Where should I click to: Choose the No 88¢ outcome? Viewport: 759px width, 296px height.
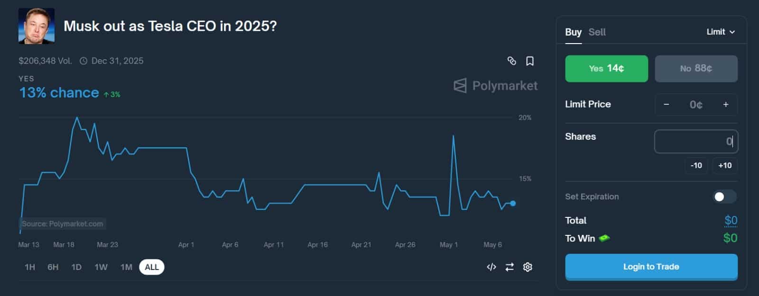[696, 69]
